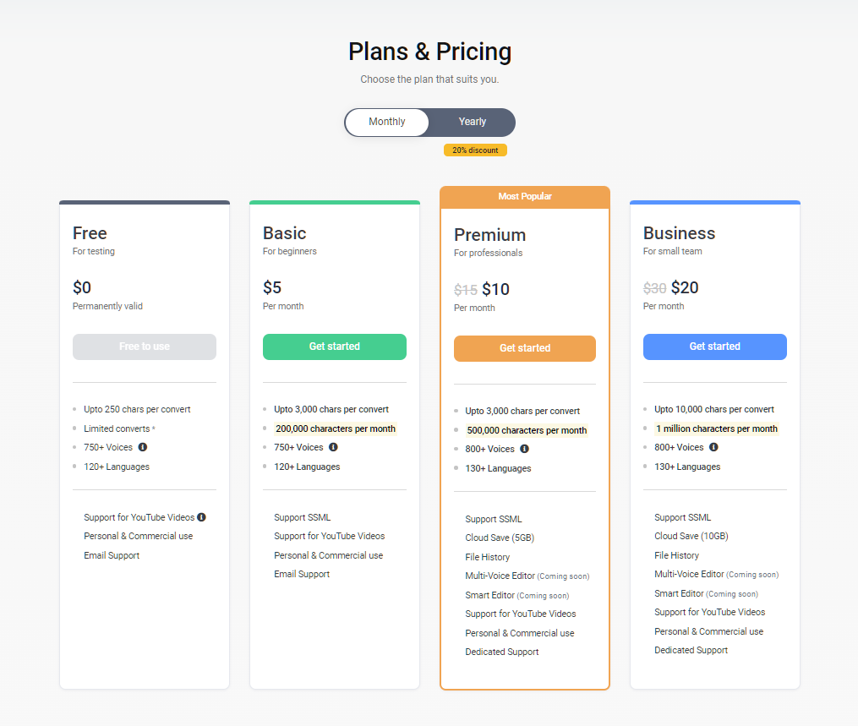Click the highlighted 200,000 characters per month text
The width and height of the screenshot is (858, 726).
coord(336,429)
